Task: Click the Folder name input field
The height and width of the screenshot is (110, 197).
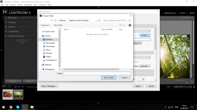Action: (x=97, y=73)
